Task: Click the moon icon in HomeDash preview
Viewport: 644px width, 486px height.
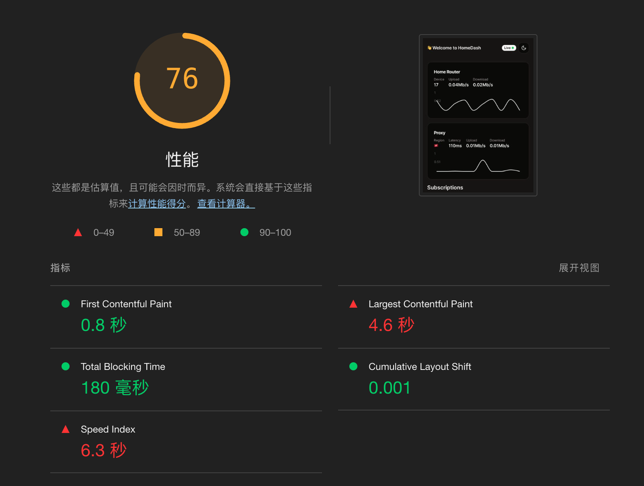Action: [x=524, y=48]
